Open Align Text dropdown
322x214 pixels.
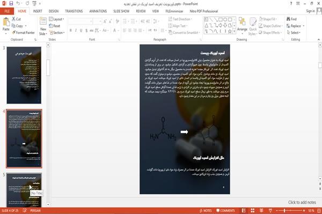178,26
